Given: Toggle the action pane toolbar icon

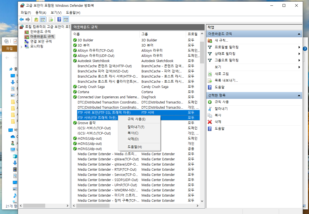Looking at the screenshot, I should [66, 19].
